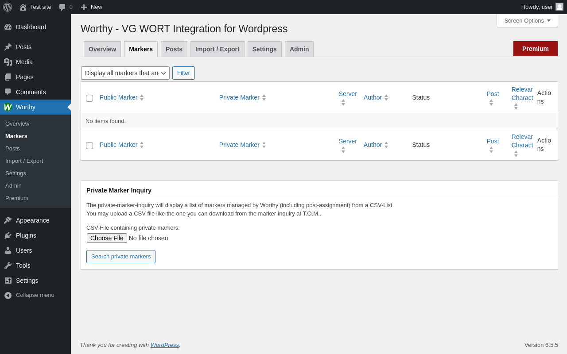Viewport: 567px width, 354px height.
Task: Sort by Public Marker column header
Action: 118,97
